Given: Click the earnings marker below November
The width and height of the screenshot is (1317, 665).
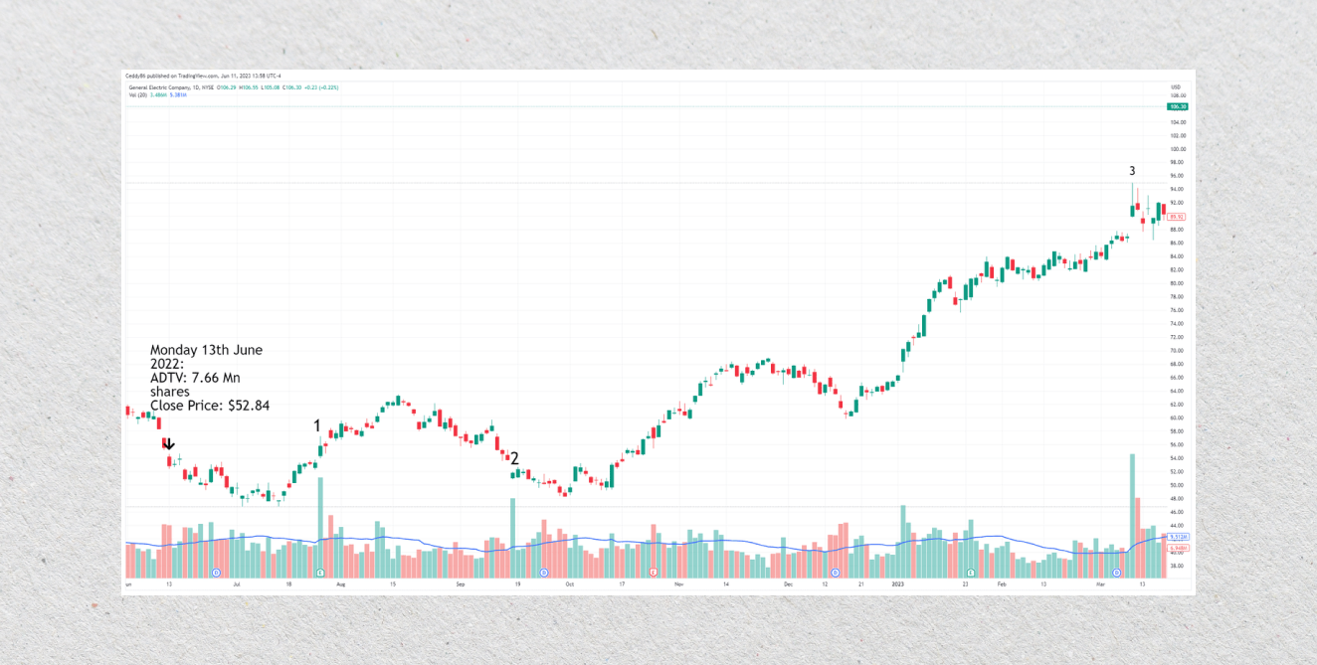Looking at the screenshot, I should point(654,572).
